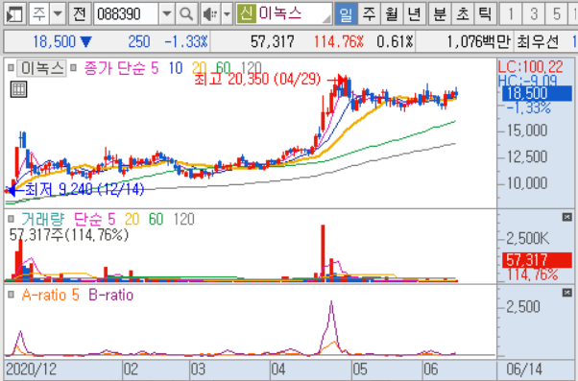
Task: Click the 2020/12 date axis label
Action: 32,369
